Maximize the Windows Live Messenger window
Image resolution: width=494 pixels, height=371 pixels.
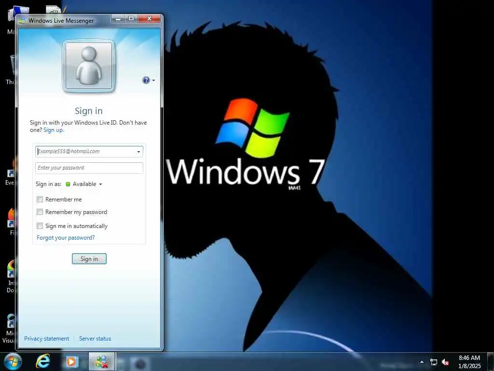click(x=131, y=19)
